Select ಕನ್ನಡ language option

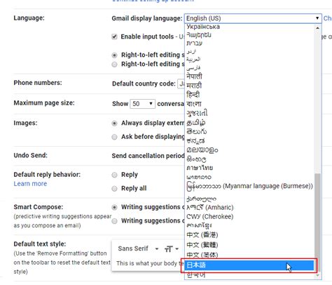[x=249, y=140]
